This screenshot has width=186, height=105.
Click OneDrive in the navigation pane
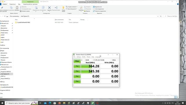point(3,45)
